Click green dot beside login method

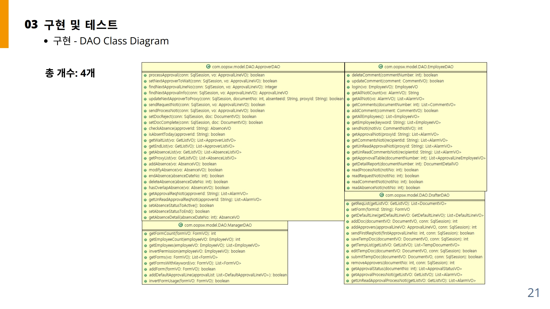pos(348,87)
